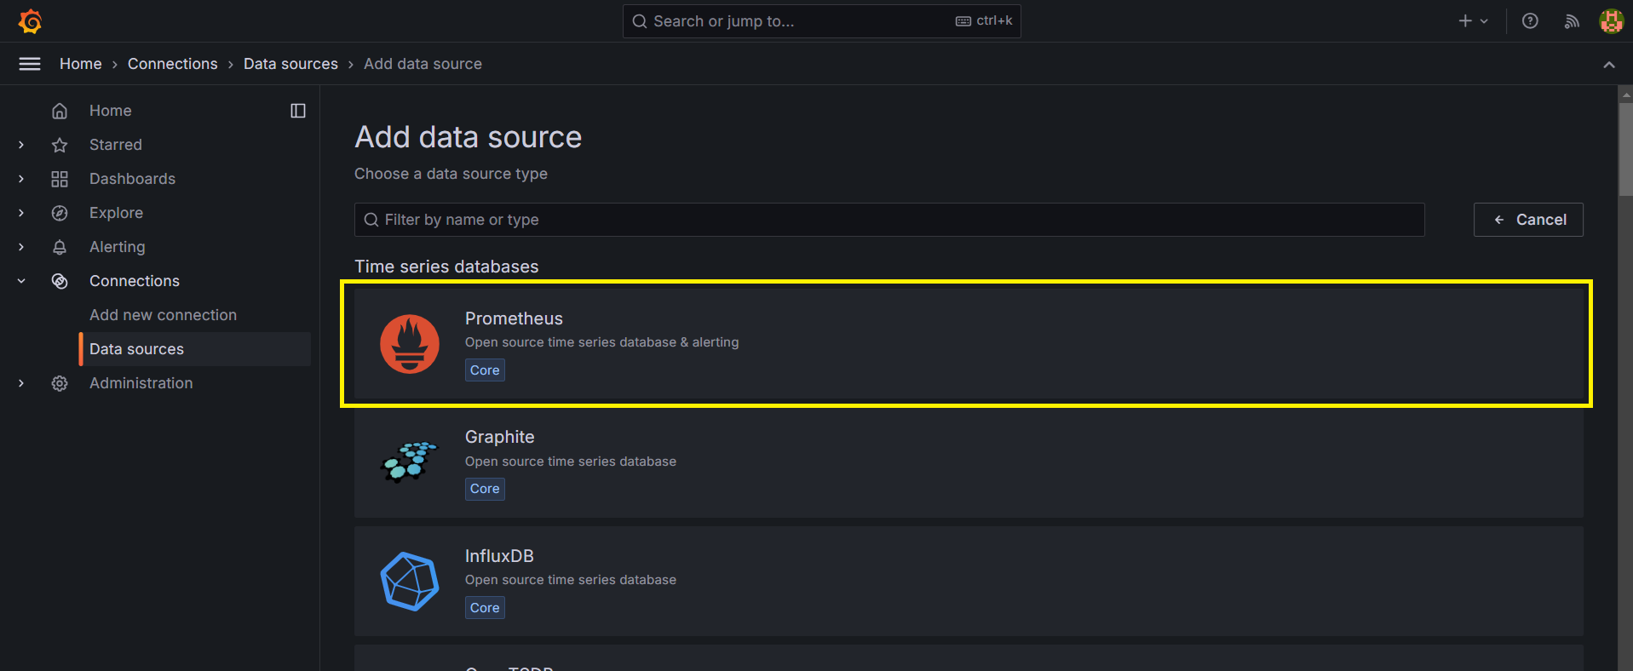Go to Connections breadcrumb link
The width and height of the screenshot is (1633, 671).
pyautogui.click(x=173, y=64)
